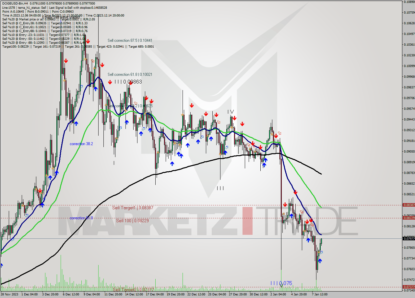Click the 0.09443 price axis value

pos(409,119)
